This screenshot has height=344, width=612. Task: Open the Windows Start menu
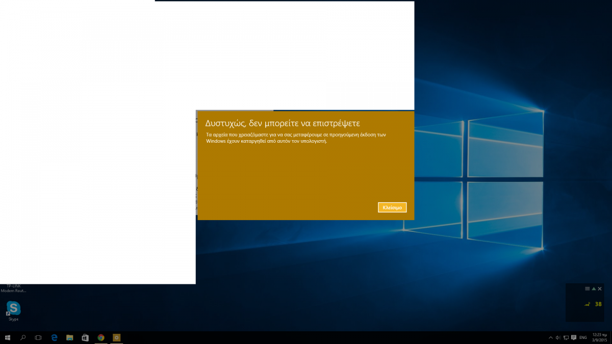click(8, 337)
